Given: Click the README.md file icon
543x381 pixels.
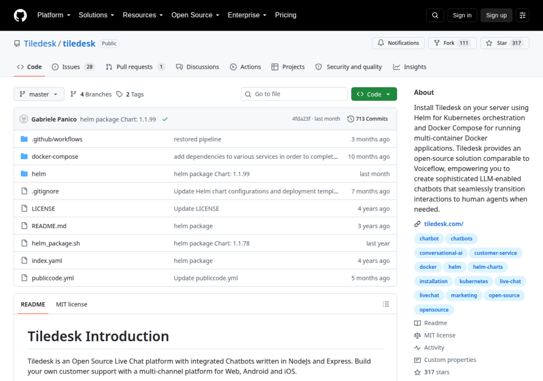Looking at the screenshot, I should [x=24, y=226].
